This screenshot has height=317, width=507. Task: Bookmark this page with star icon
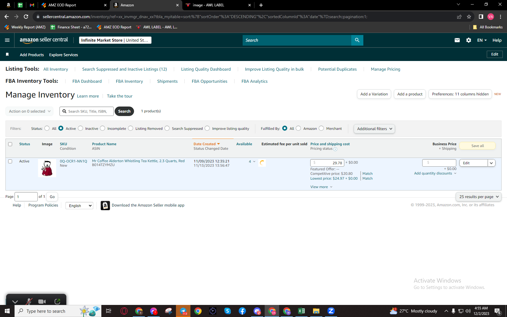[x=469, y=17]
